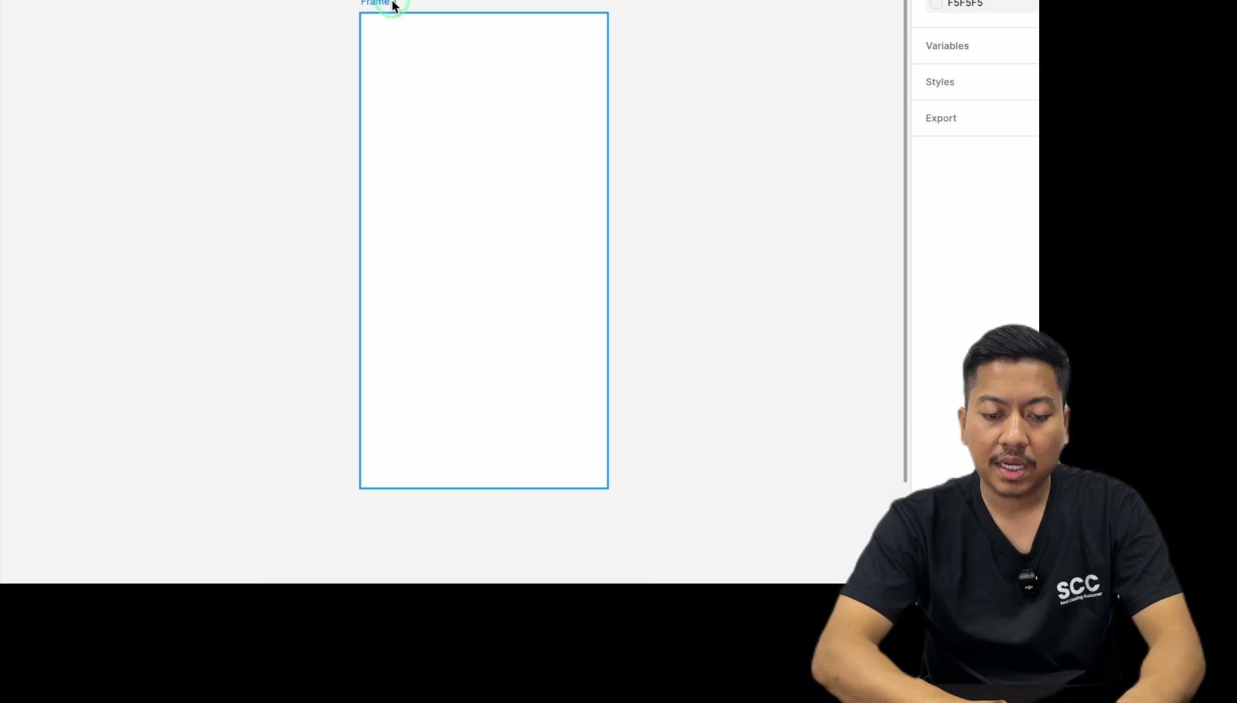The width and height of the screenshot is (1237, 703).
Task: Click the frame's top-right corner handle
Action: tap(608, 13)
